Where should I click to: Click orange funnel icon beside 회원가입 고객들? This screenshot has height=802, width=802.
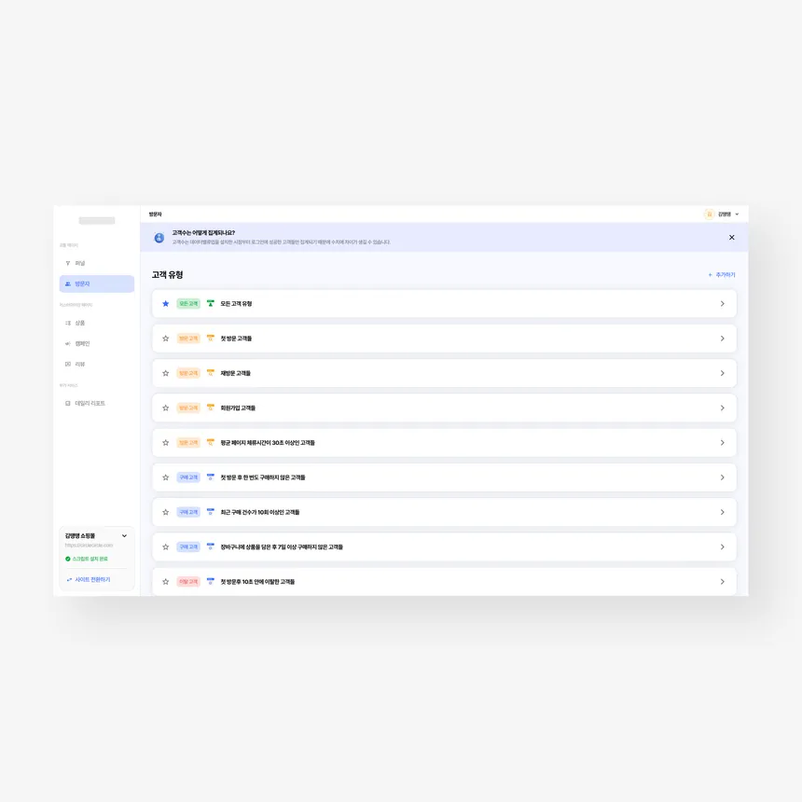[x=210, y=408]
